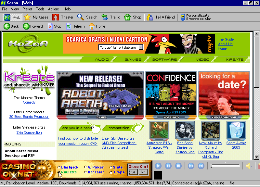Open the Comedy theme link

tap(29, 102)
